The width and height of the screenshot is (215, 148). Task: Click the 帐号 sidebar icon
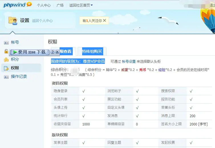tap(6, 43)
